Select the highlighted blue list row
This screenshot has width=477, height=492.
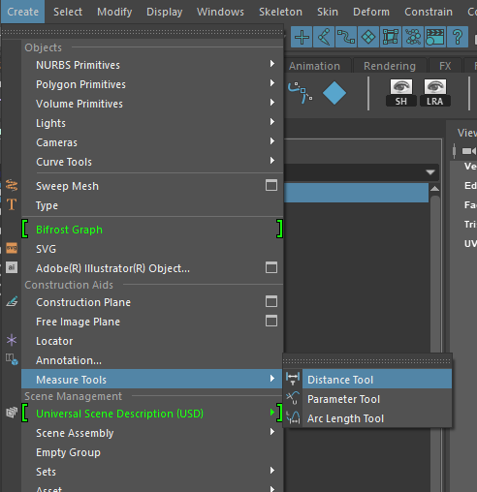point(357,193)
